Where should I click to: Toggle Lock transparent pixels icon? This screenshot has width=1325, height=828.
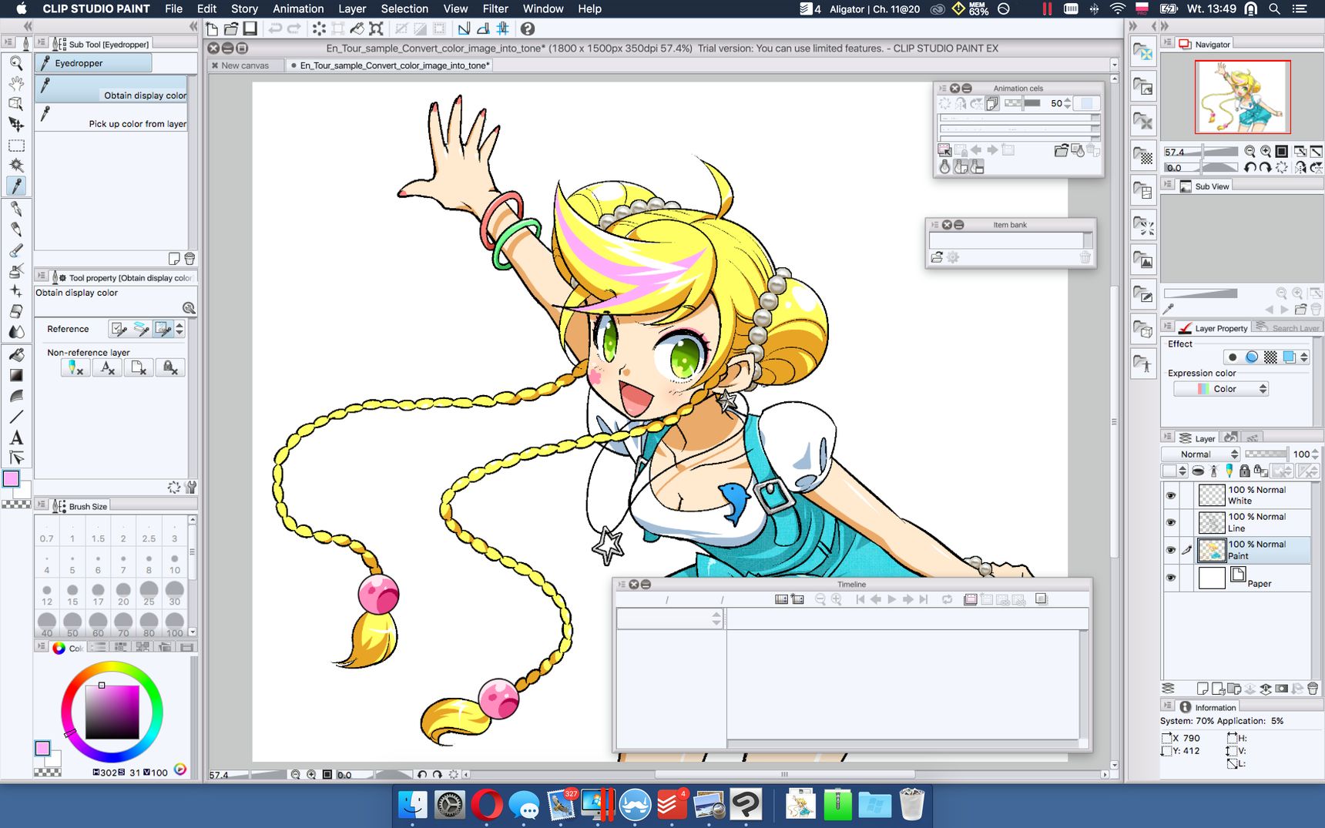tap(1260, 471)
